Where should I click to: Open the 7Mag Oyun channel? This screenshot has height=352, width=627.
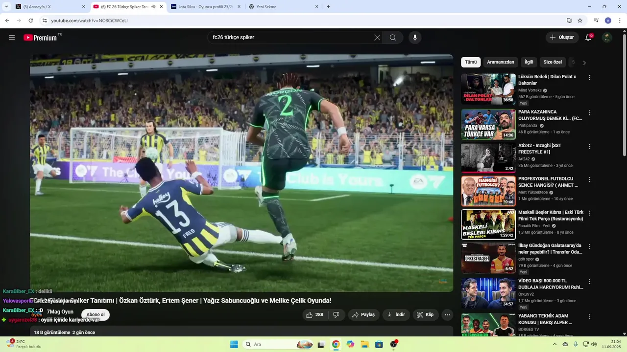[x=60, y=312]
